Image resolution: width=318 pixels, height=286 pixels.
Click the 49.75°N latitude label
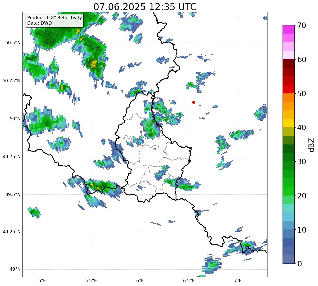pos(12,157)
